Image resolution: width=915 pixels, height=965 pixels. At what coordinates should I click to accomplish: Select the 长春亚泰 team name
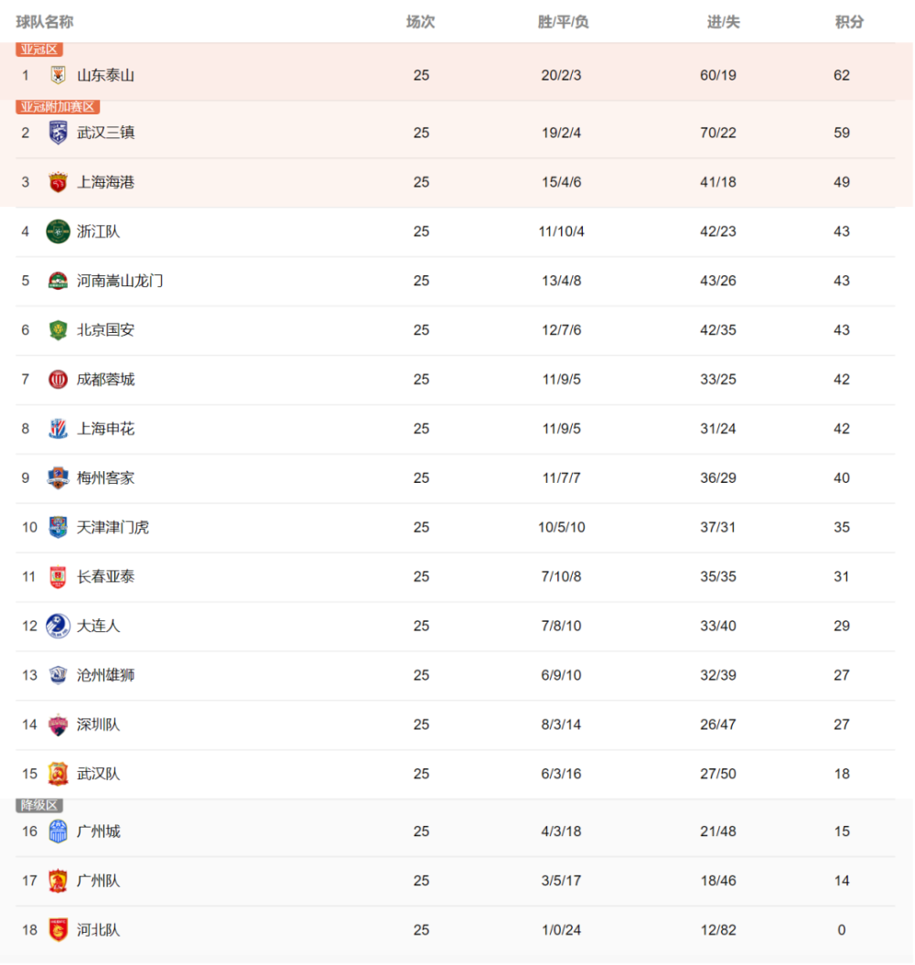point(105,576)
